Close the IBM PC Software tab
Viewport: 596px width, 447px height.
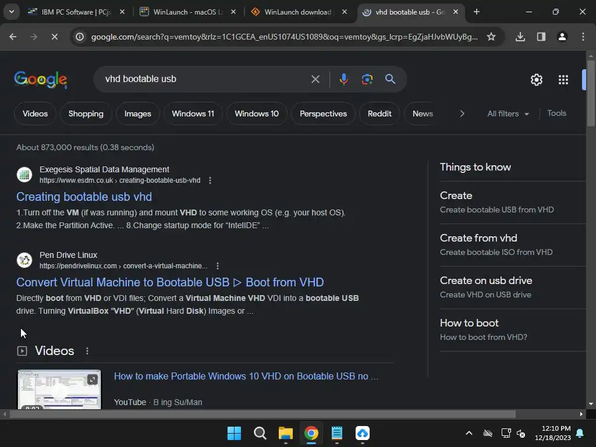[122, 12]
